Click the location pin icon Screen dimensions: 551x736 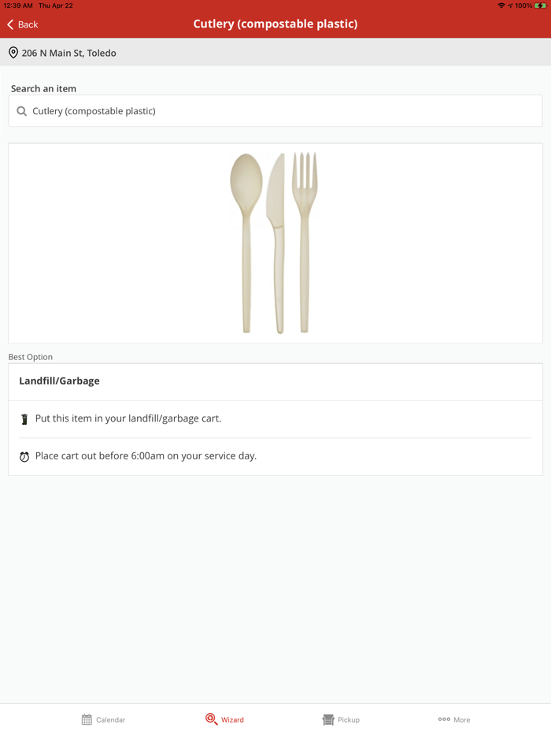[13, 53]
